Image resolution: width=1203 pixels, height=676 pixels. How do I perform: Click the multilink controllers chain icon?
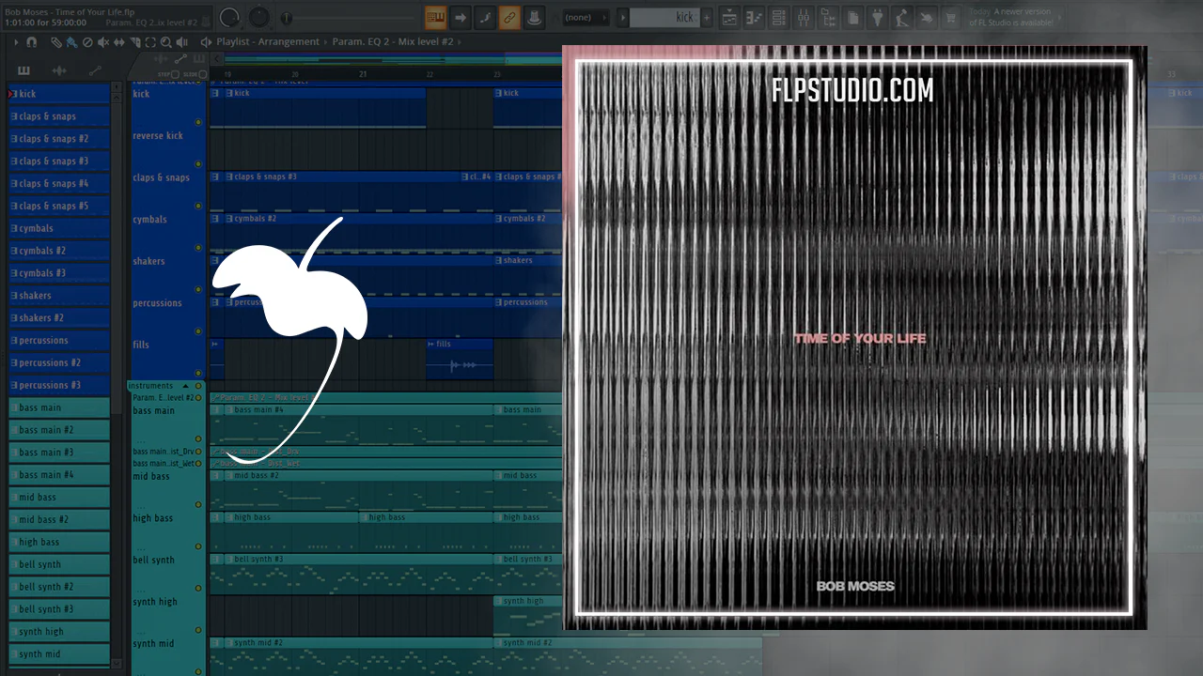[509, 17]
